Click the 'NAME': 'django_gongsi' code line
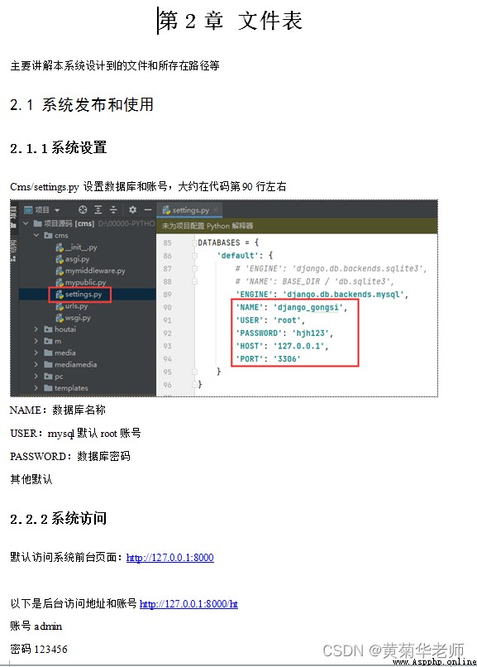The height and width of the screenshot is (667, 477). click(291, 308)
